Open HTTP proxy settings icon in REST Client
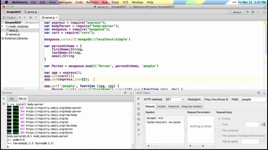This screenshot has height=150, width=268. pyautogui.click(x=139, y=125)
